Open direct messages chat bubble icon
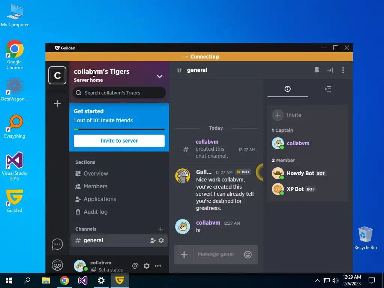This screenshot has width=384, height=288. pos(57,244)
